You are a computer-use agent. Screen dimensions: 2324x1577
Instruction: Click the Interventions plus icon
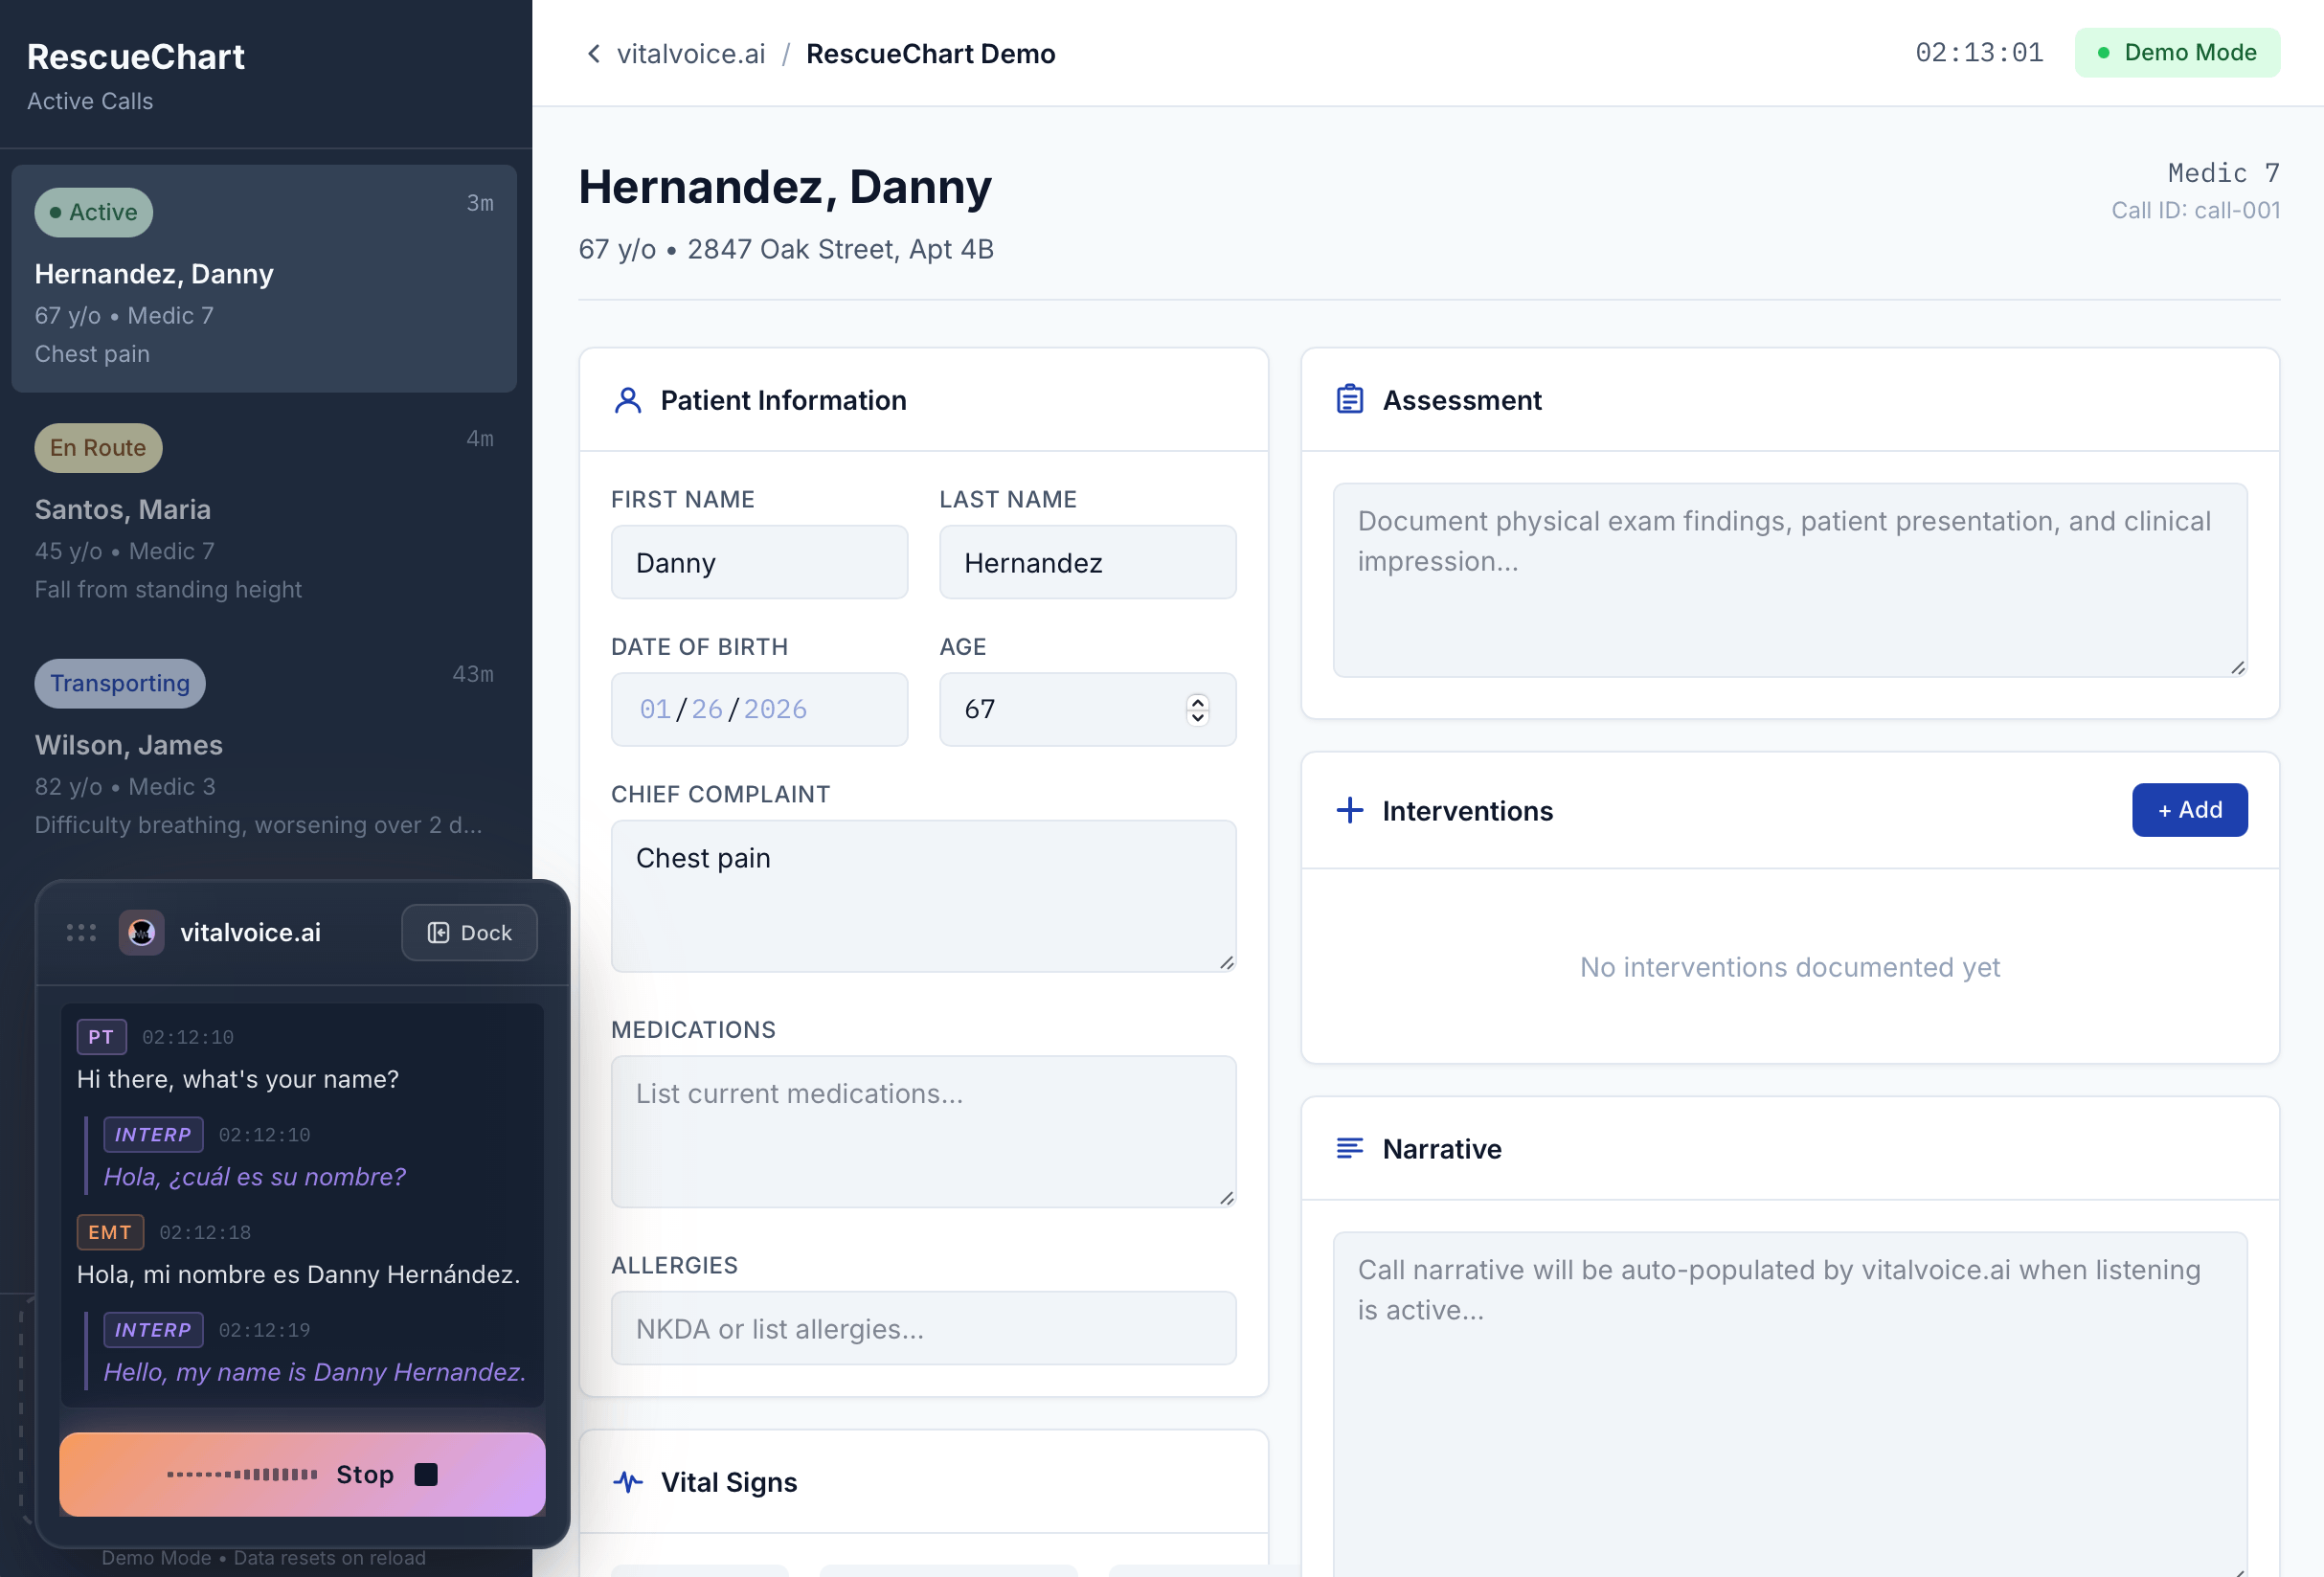coord(1350,810)
